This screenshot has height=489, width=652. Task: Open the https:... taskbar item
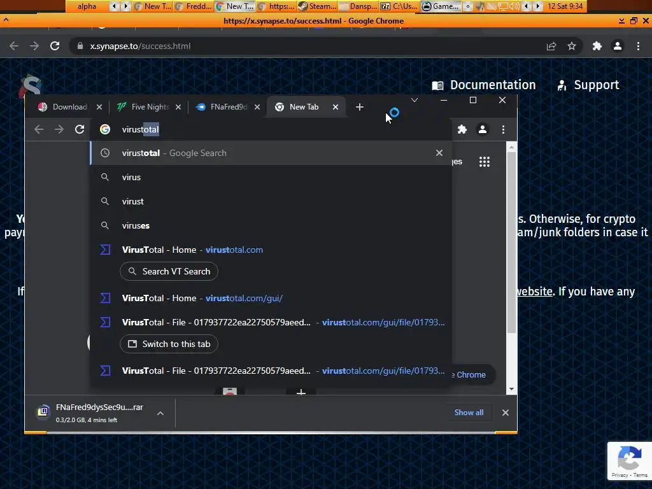point(276,6)
